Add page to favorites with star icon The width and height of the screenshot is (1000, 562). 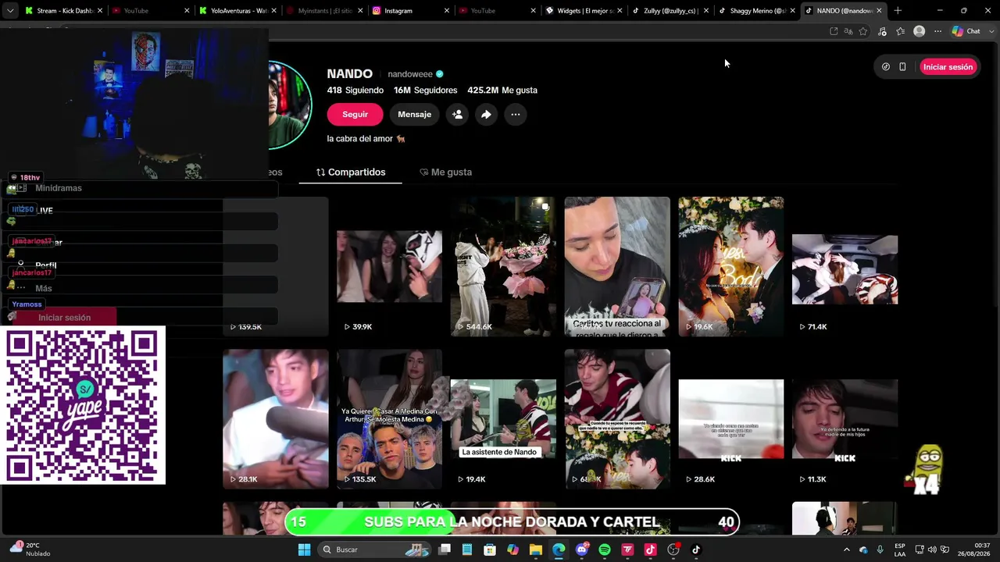point(863,31)
